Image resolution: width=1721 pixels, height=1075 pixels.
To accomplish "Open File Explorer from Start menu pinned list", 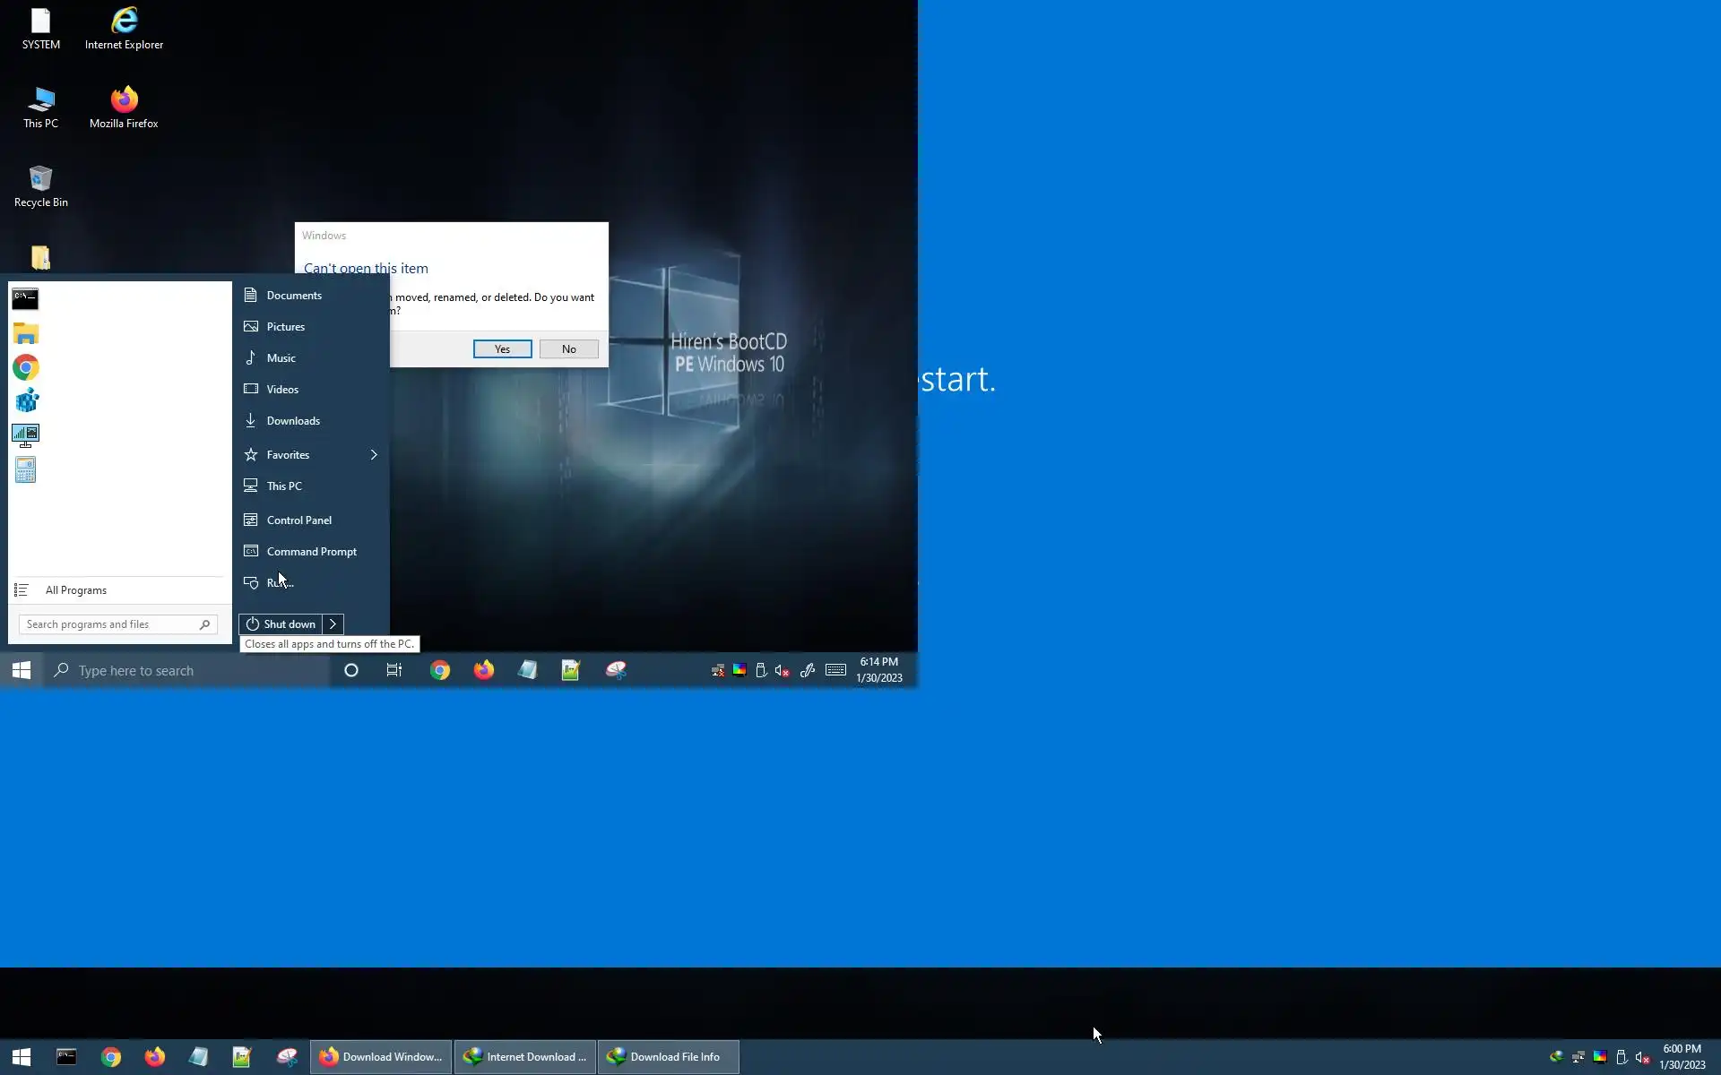I will pyautogui.click(x=25, y=333).
